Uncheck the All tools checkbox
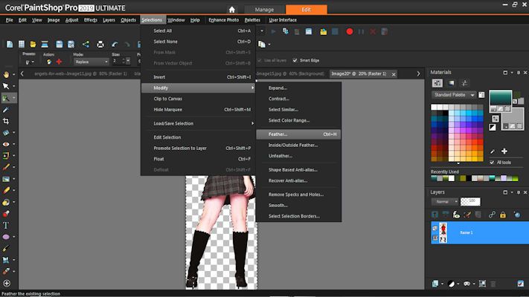The image size is (529, 297). point(492,162)
